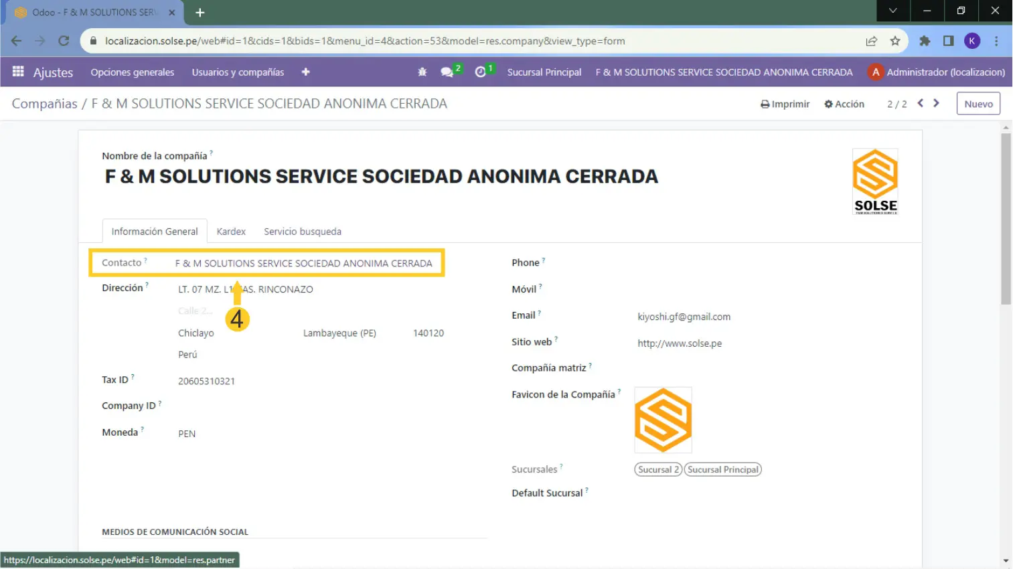Click the browser forward arrow
This screenshot has height=569, width=1013.
(40, 41)
